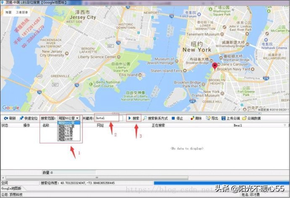Click the Brooklyn Bridge Park Pier 5 marker
The width and height of the screenshot is (290, 198).
(x=203, y=84)
